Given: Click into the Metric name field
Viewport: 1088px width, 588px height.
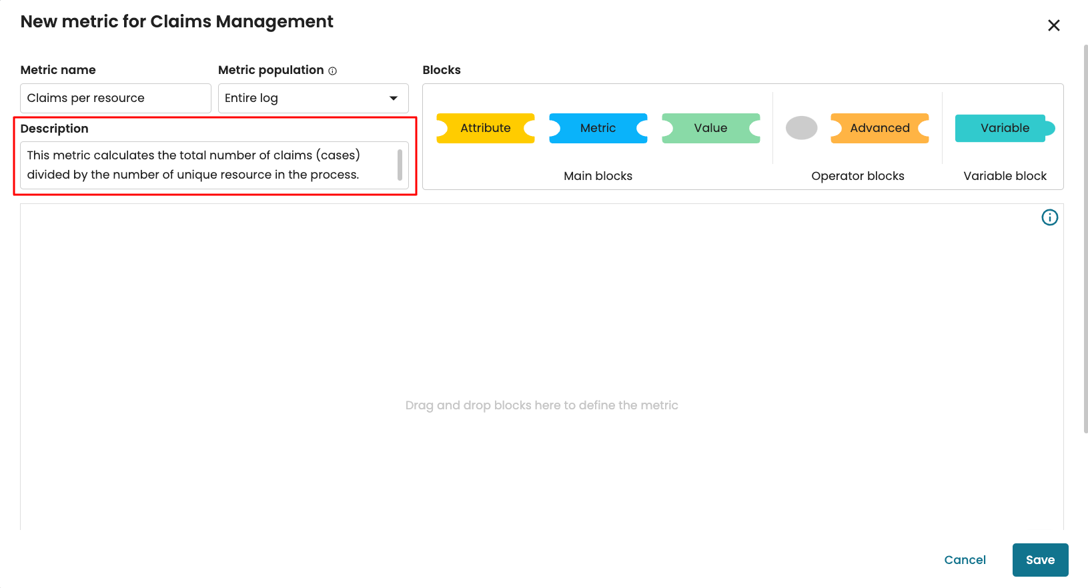Looking at the screenshot, I should click(115, 98).
